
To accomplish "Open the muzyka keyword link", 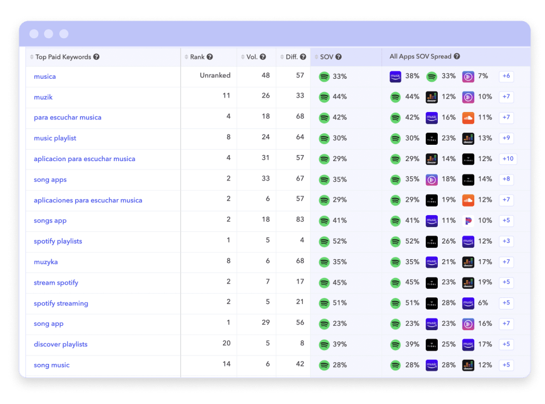I will click(x=45, y=262).
